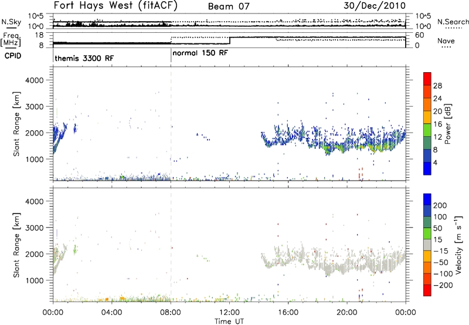Image resolution: width=469 pixels, height=325 pixels.
Task: Click the red top segment of the Power color bar
Action: [427, 79]
